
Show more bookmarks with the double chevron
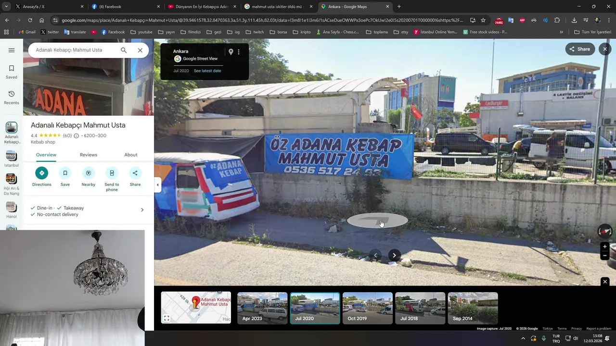[561, 32]
